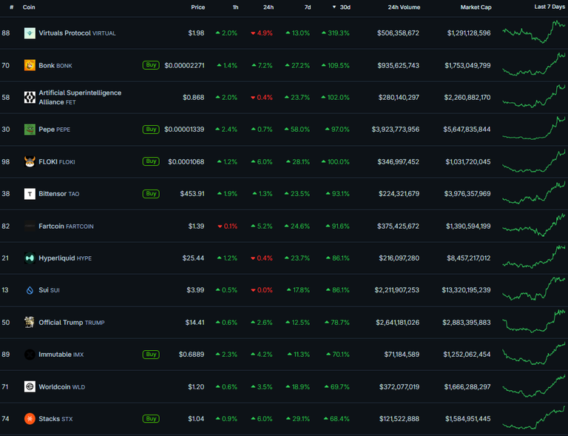Image resolution: width=568 pixels, height=436 pixels.
Task: Open Sui 7-day sparkline chart
Action: pos(533,289)
